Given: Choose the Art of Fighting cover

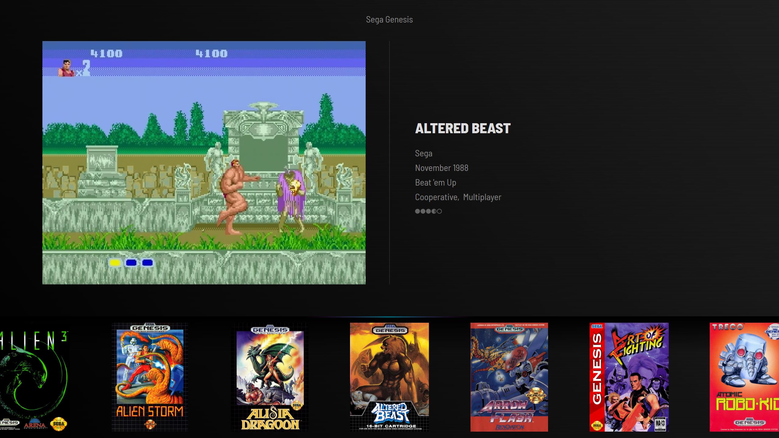Looking at the screenshot, I should pos(629,377).
